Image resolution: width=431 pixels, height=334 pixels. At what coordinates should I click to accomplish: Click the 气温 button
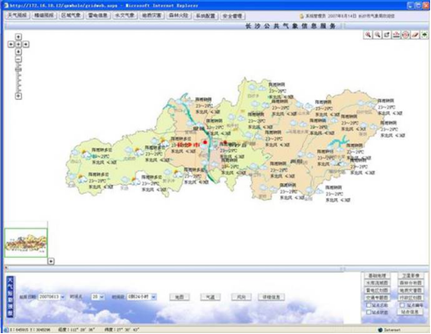pos(210,297)
